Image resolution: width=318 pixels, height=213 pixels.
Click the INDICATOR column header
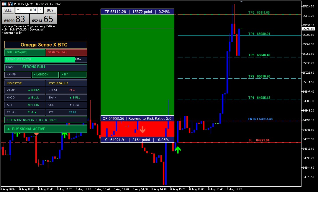[x=25, y=83]
